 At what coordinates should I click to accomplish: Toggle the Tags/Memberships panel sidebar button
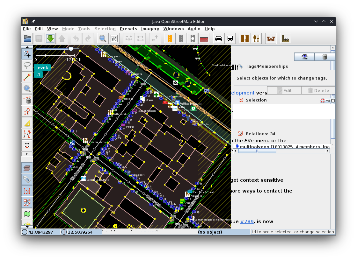(27, 179)
